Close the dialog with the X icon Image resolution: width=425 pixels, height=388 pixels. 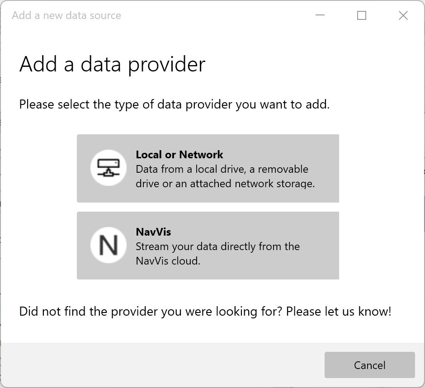(x=403, y=15)
